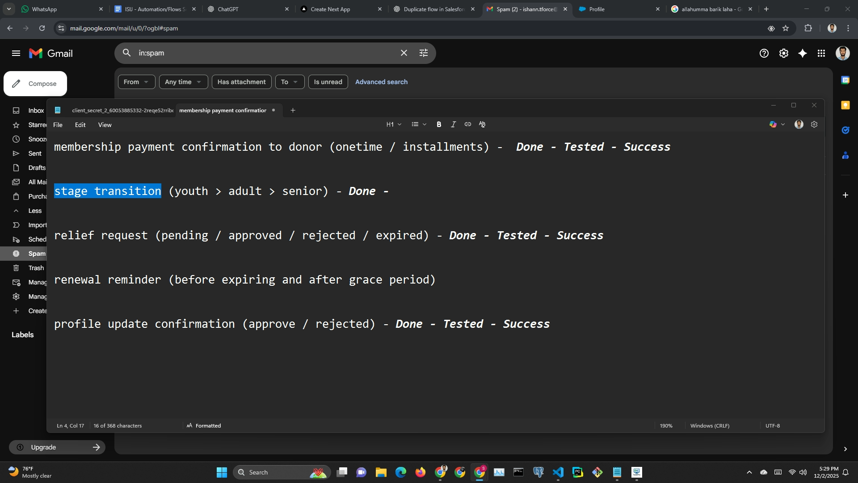The width and height of the screenshot is (858, 483).
Task: Open the Gemini sparkle icon in Gmail
Action: coord(803,54)
